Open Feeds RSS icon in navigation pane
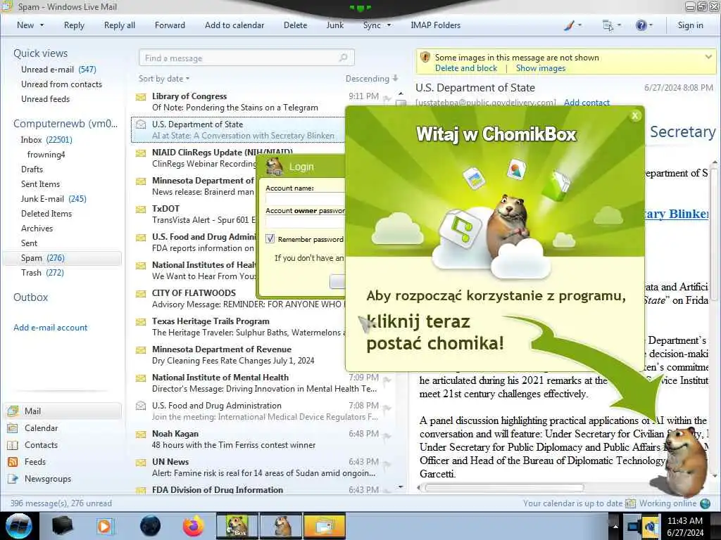This screenshot has height=540, width=721. click(13, 462)
